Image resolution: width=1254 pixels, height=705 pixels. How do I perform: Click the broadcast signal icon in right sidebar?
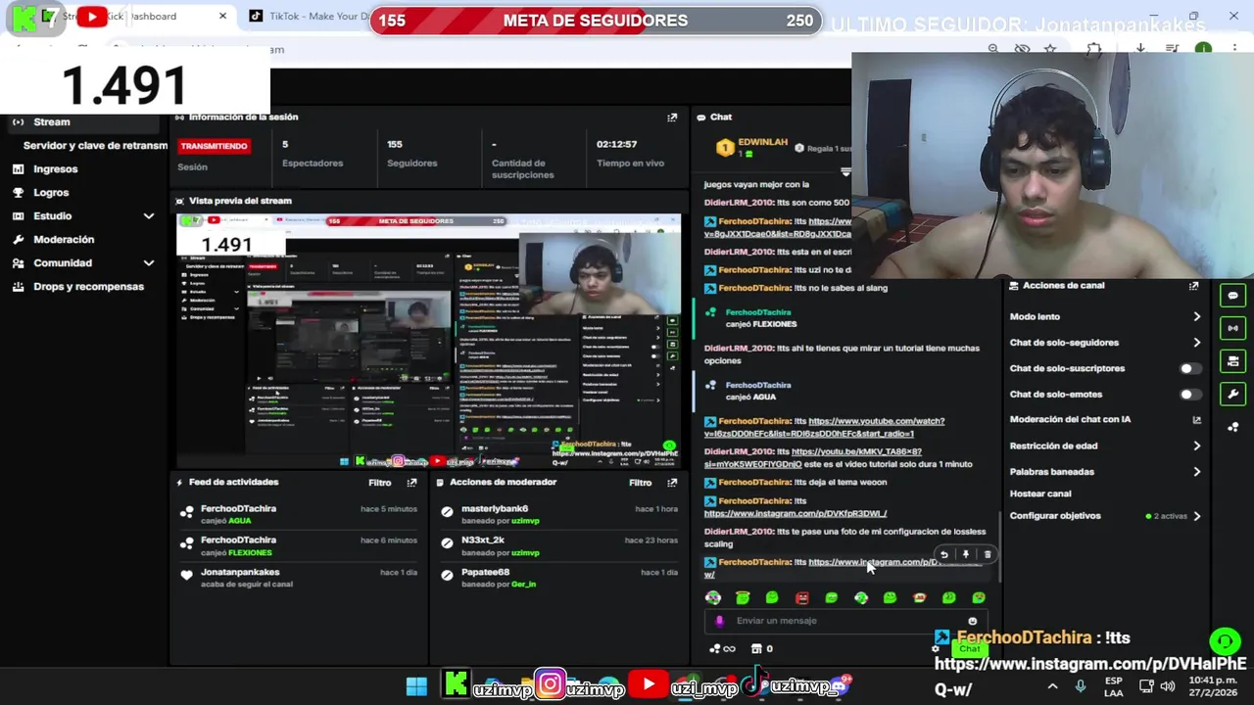point(1232,328)
